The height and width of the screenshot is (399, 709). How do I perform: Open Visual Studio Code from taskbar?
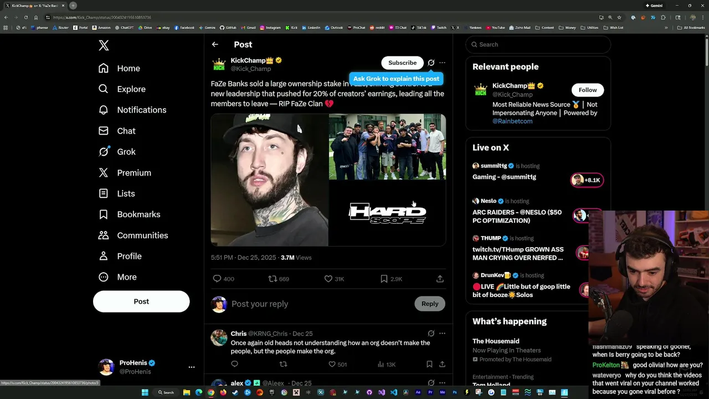(x=394, y=392)
